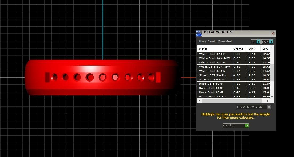Viewport: 294px width, 157px height.
Task: Click the 5.31 grams cell
Action: tap(239, 54)
